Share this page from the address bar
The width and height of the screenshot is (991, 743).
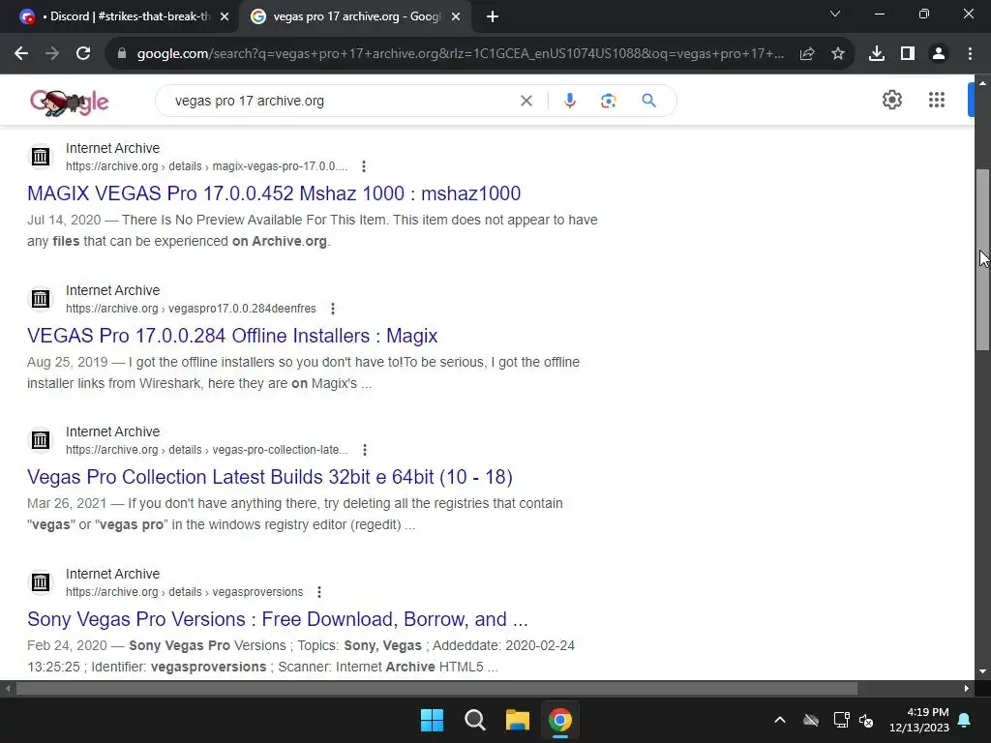coord(807,54)
